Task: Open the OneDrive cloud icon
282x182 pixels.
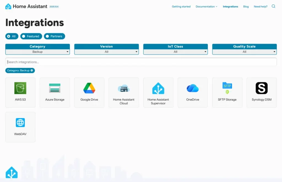Action: pyautogui.click(x=192, y=88)
